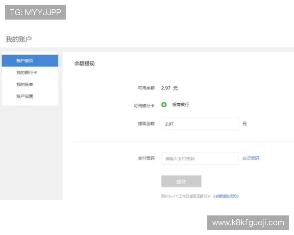Click the 提现金额 input field with 2.97
The image size is (294, 235).
click(200, 124)
